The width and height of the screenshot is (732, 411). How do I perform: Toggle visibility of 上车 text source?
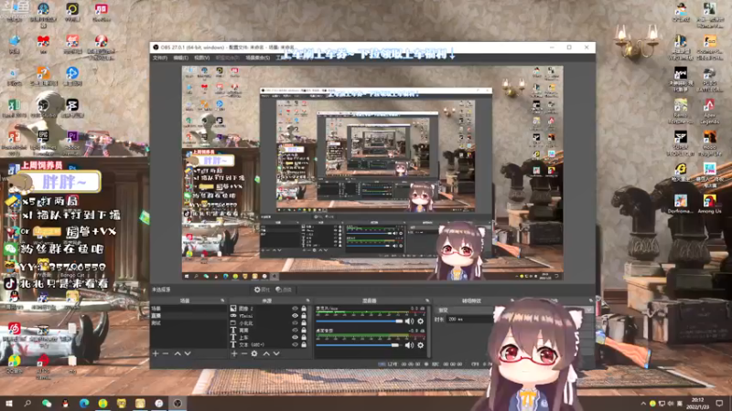[x=295, y=337]
